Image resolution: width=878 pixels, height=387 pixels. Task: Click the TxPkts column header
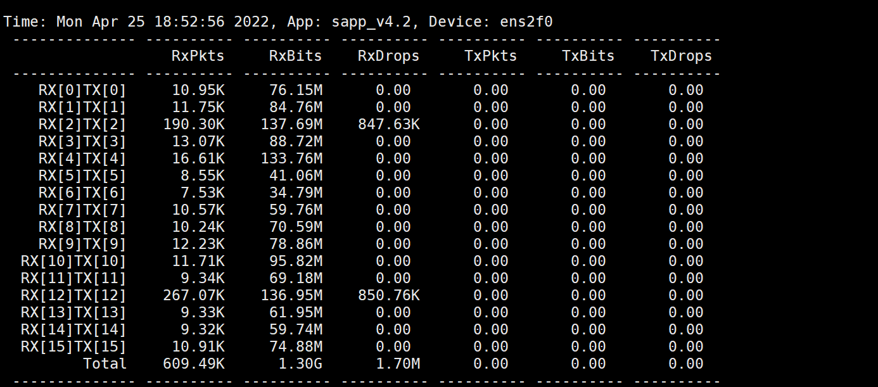490,56
